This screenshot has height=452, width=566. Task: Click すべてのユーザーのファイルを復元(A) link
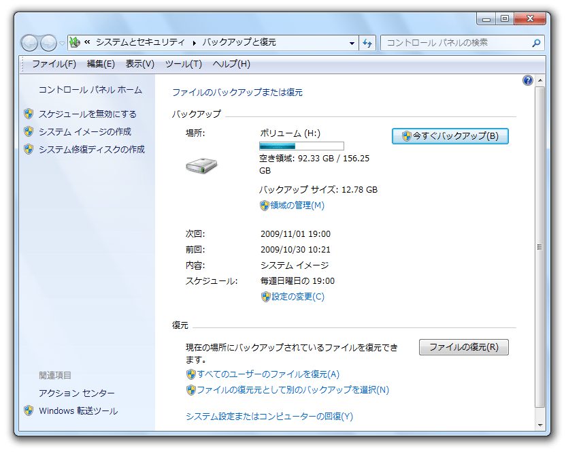(268, 374)
